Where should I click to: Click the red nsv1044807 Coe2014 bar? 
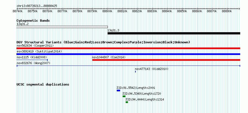click(x=166, y=60)
